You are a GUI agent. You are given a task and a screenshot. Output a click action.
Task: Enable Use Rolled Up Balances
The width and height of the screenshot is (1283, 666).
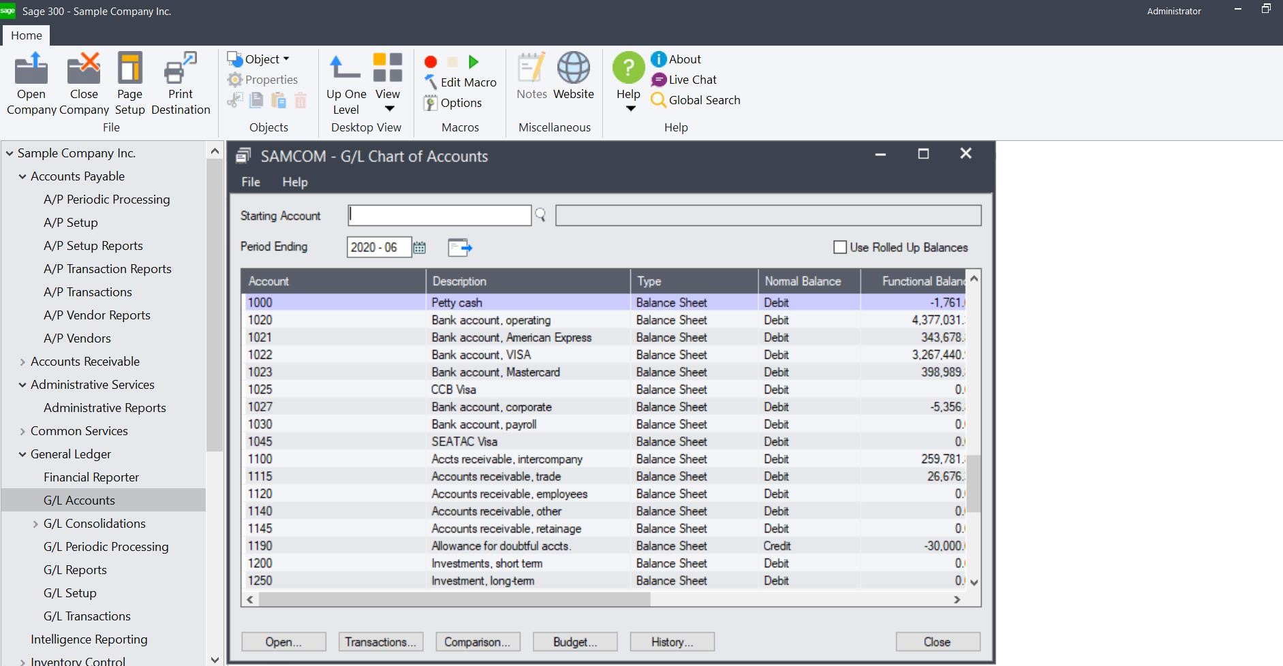pos(840,247)
